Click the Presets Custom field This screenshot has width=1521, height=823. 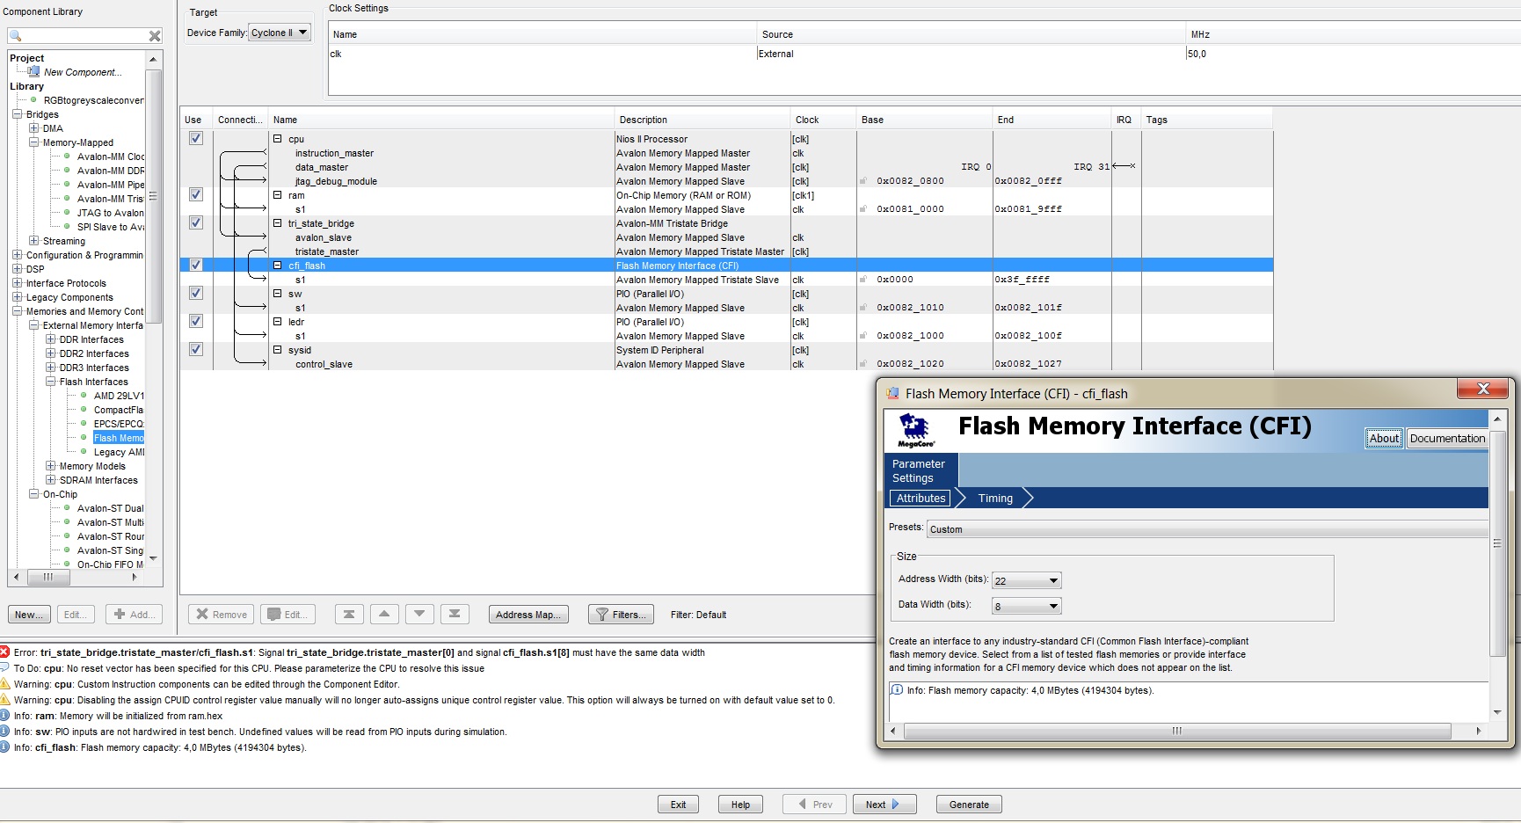pos(1206,528)
